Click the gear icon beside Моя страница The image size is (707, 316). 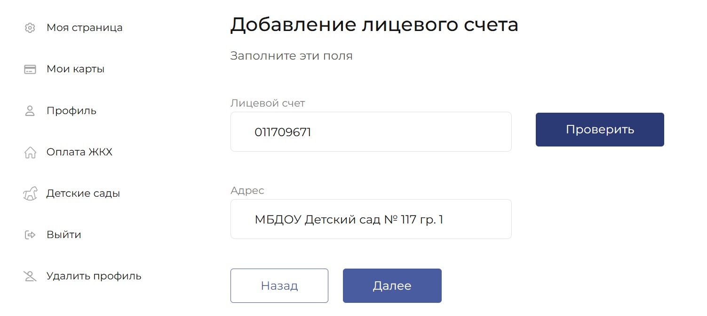[x=30, y=28]
